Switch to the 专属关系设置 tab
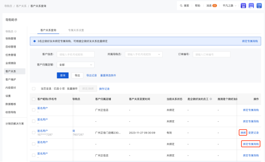 pos(76,30)
